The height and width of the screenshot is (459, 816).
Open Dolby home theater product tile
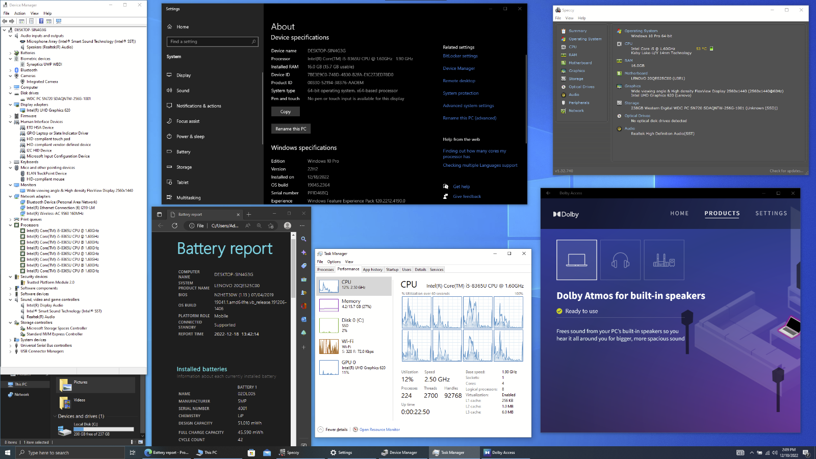664,260
